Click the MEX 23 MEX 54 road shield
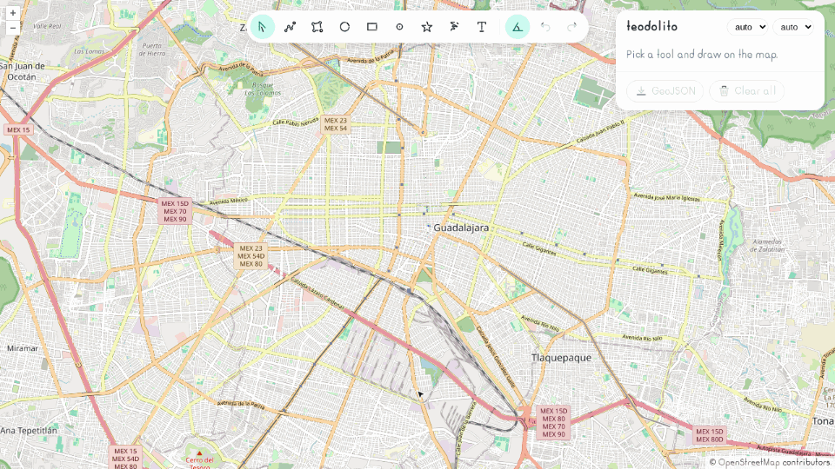 [336, 124]
